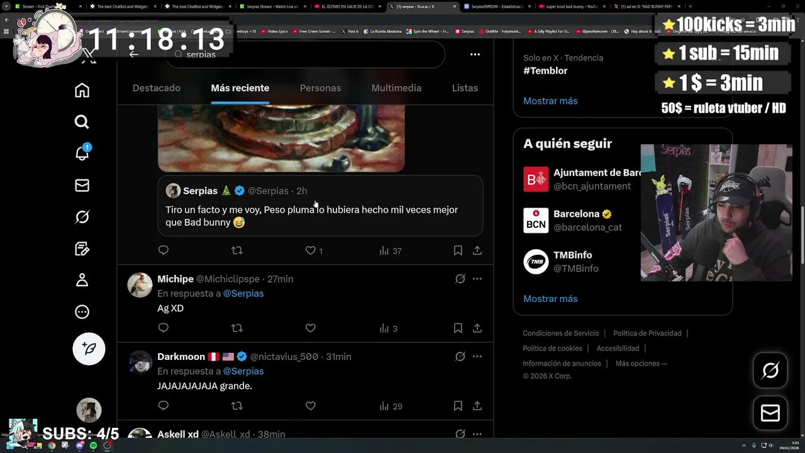Open the account avatar at sidebar bottom

coord(89,410)
